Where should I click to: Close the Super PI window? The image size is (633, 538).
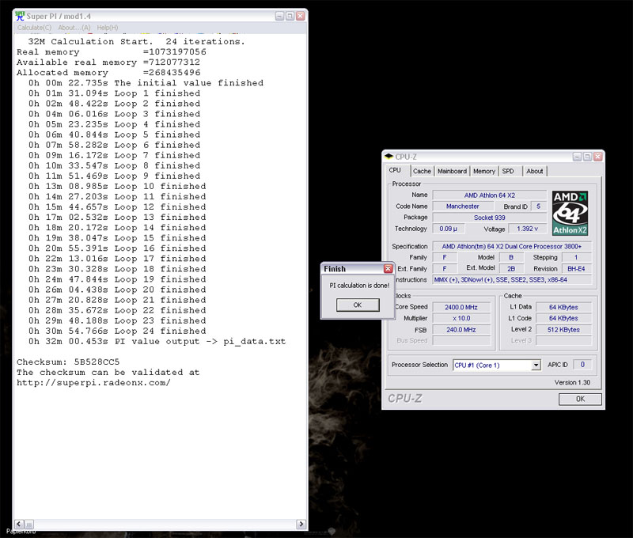point(301,16)
